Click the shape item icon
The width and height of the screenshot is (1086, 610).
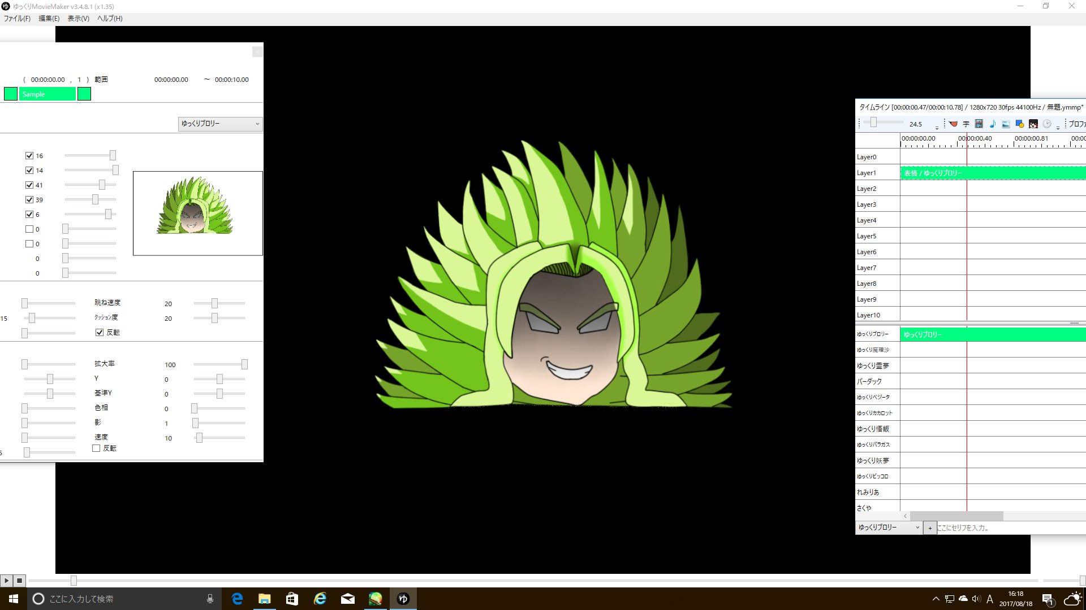tap(1020, 124)
